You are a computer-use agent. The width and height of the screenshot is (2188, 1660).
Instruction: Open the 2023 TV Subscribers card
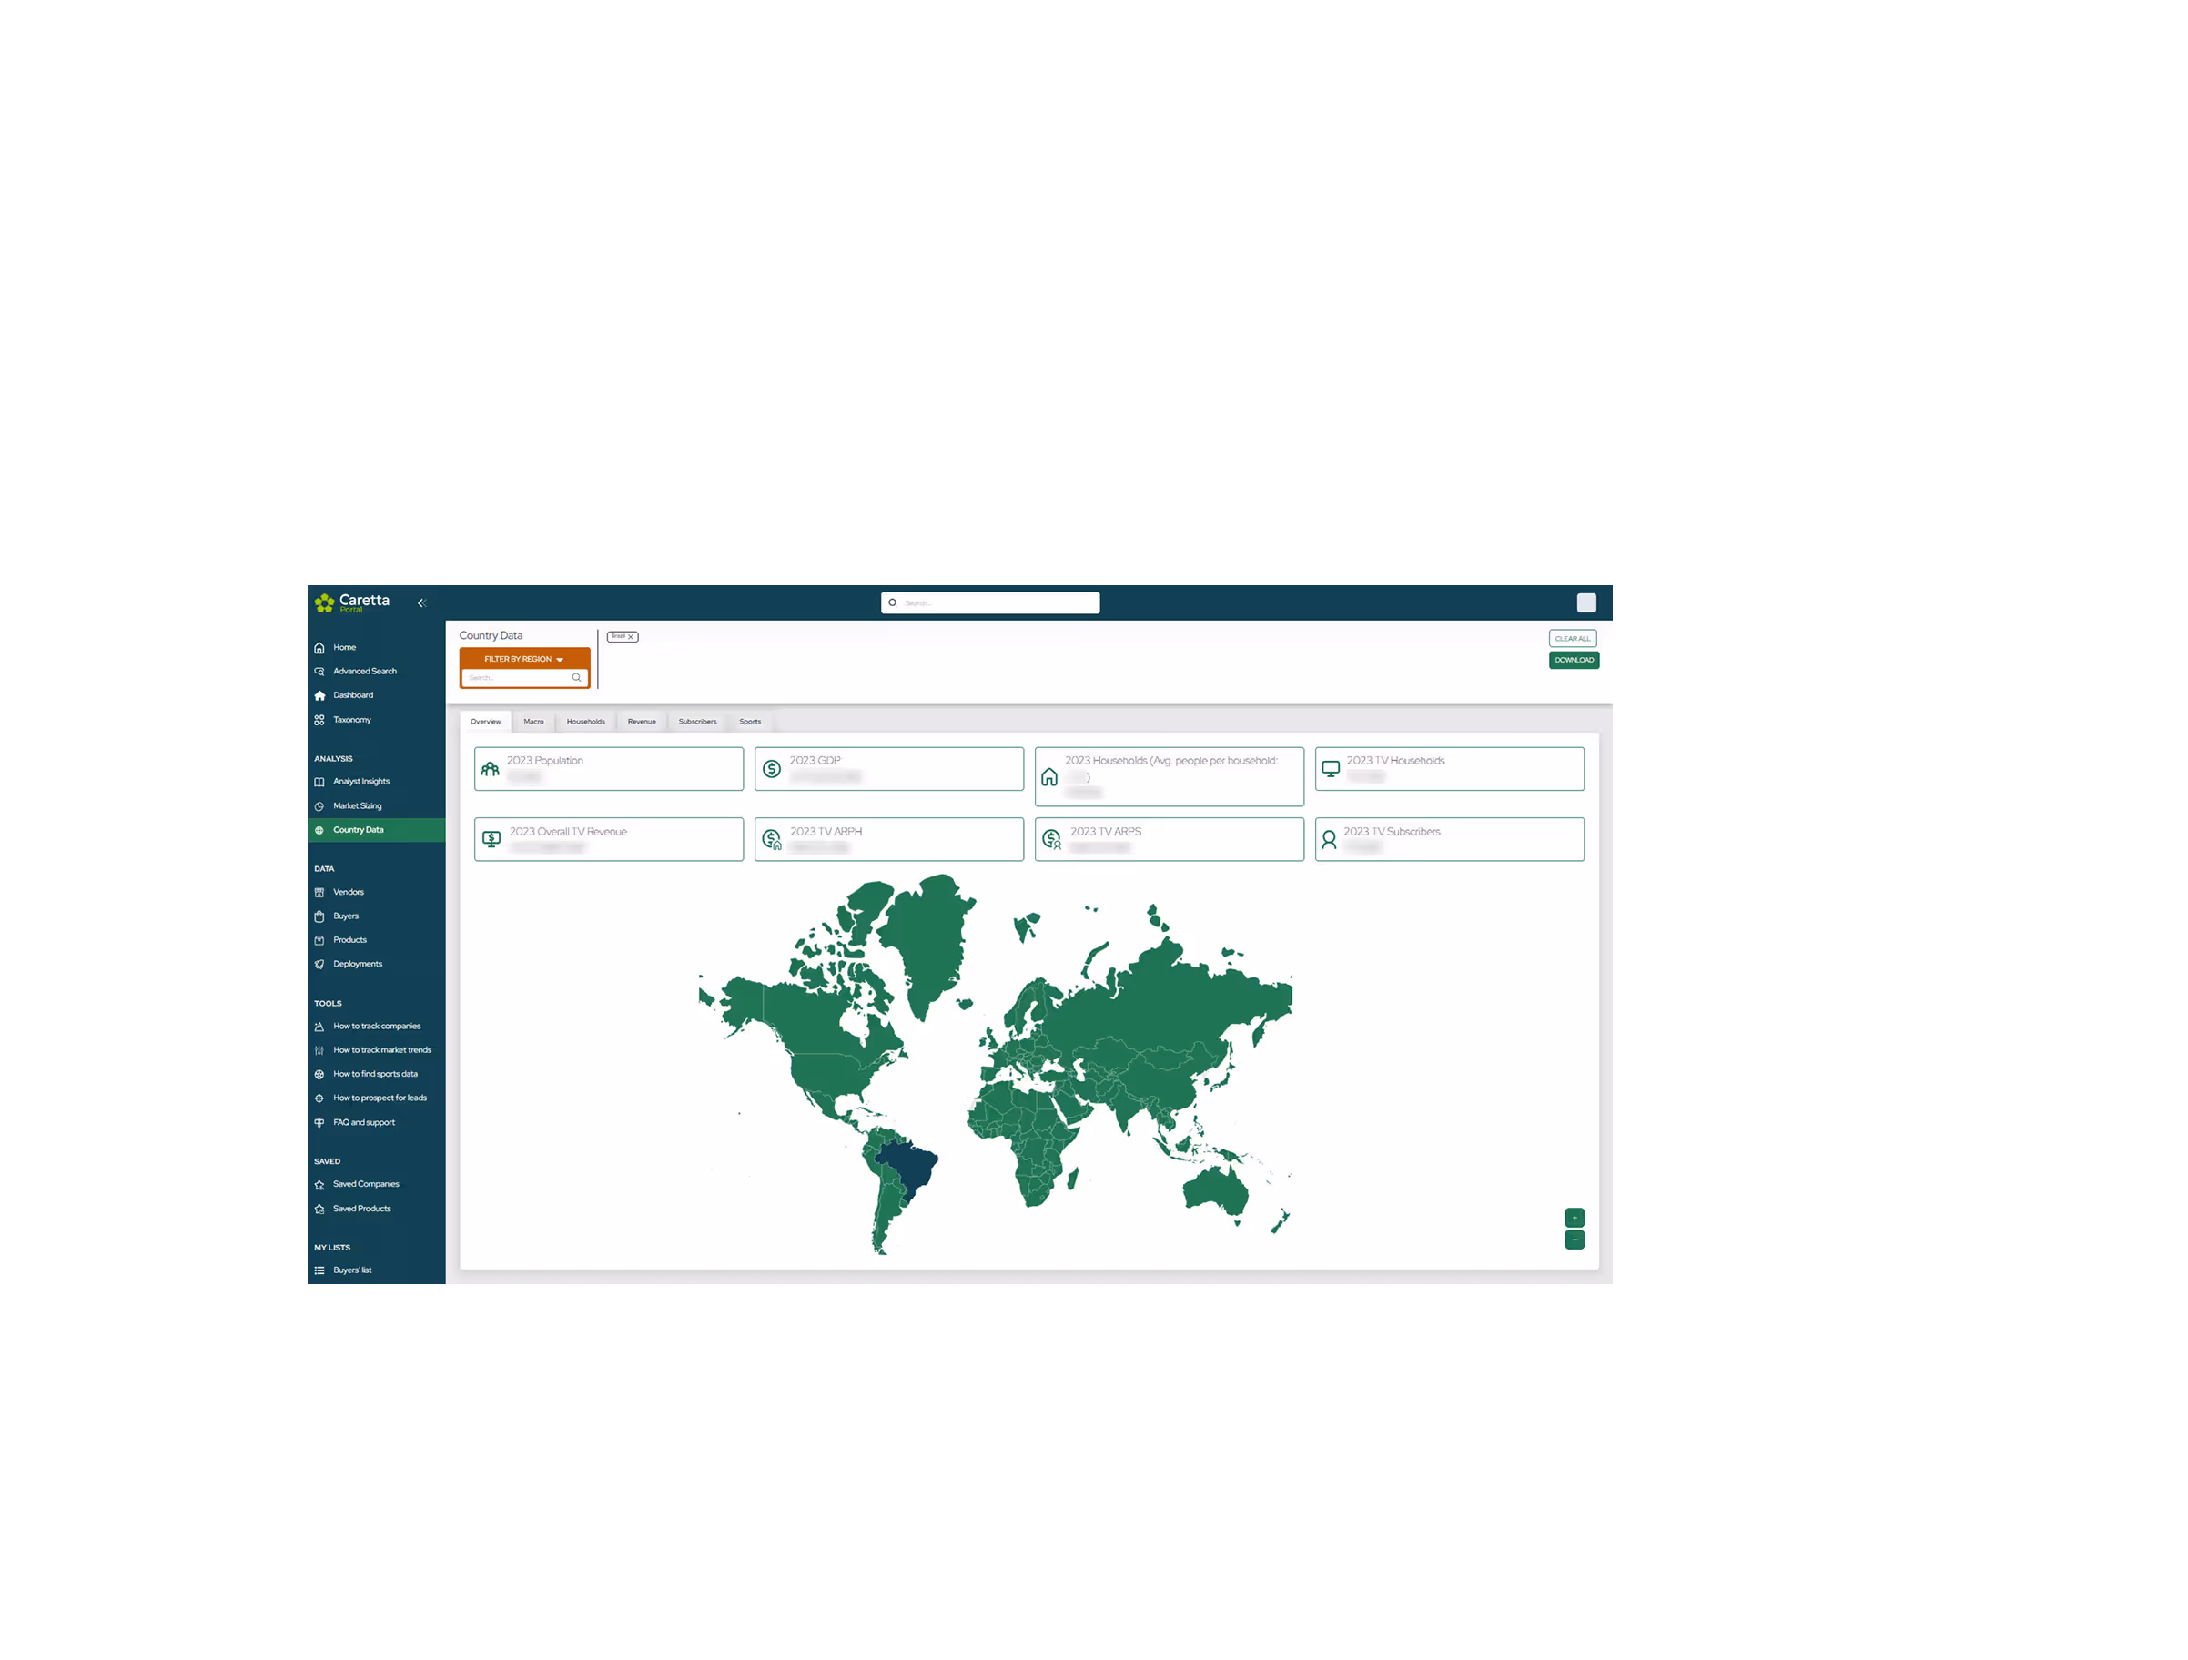[x=1449, y=839]
